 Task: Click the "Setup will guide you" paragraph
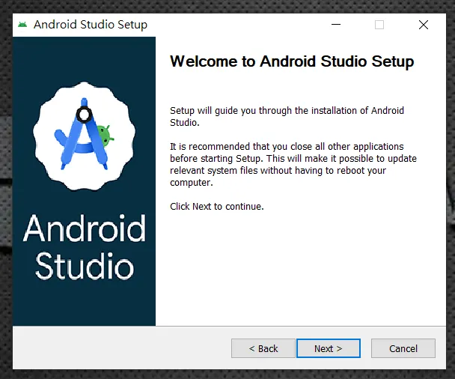287,116
